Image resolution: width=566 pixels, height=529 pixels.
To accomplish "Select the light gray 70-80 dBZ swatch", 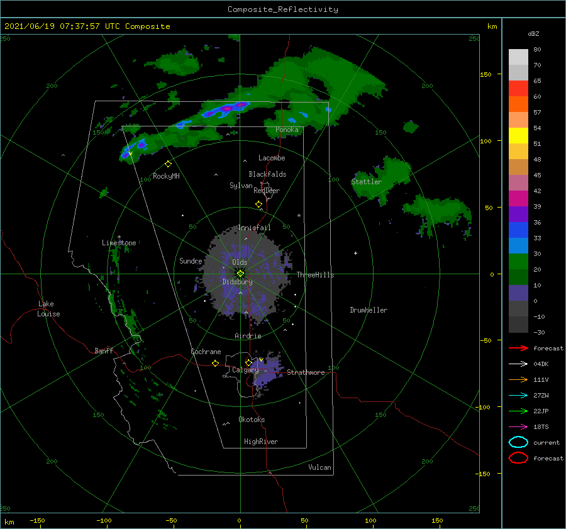I will (x=518, y=57).
